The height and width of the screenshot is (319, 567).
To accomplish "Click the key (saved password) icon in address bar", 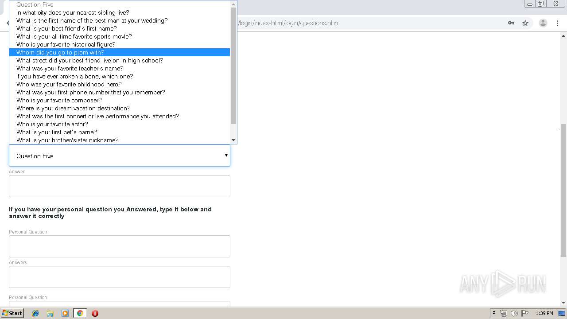I will click(511, 23).
